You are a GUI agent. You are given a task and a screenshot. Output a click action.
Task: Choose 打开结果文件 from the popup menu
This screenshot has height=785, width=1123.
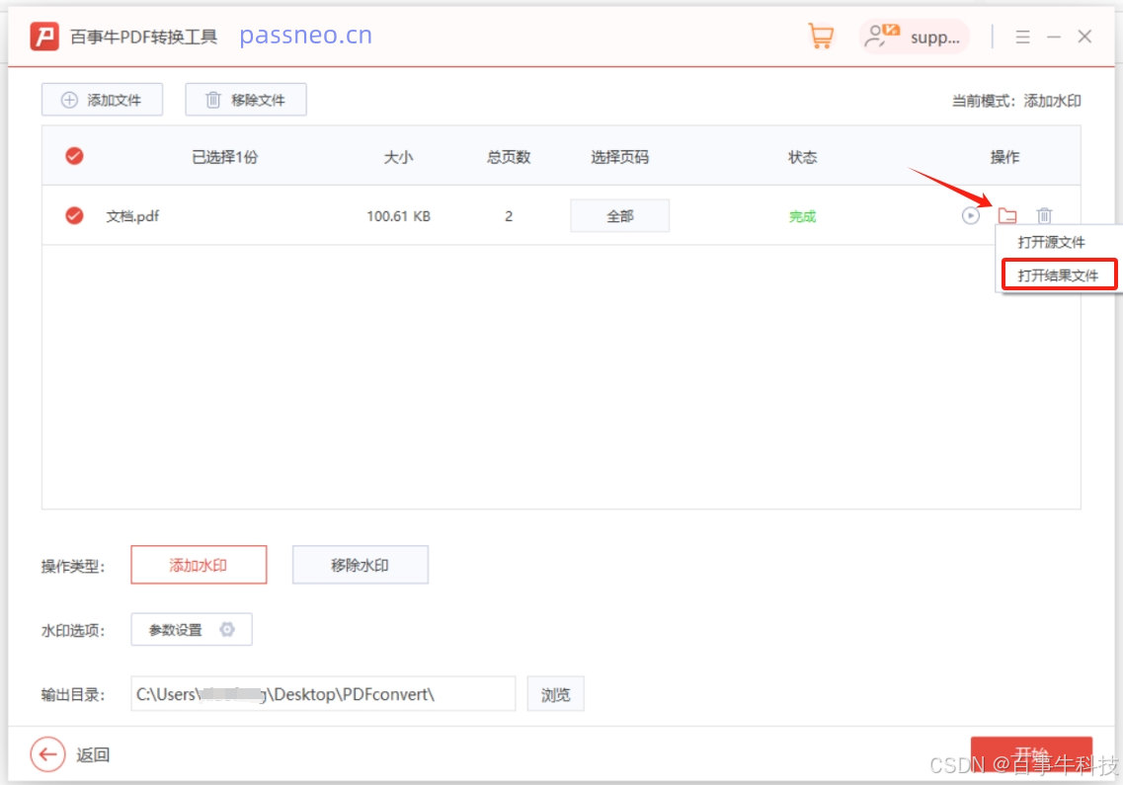click(1059, 275)
